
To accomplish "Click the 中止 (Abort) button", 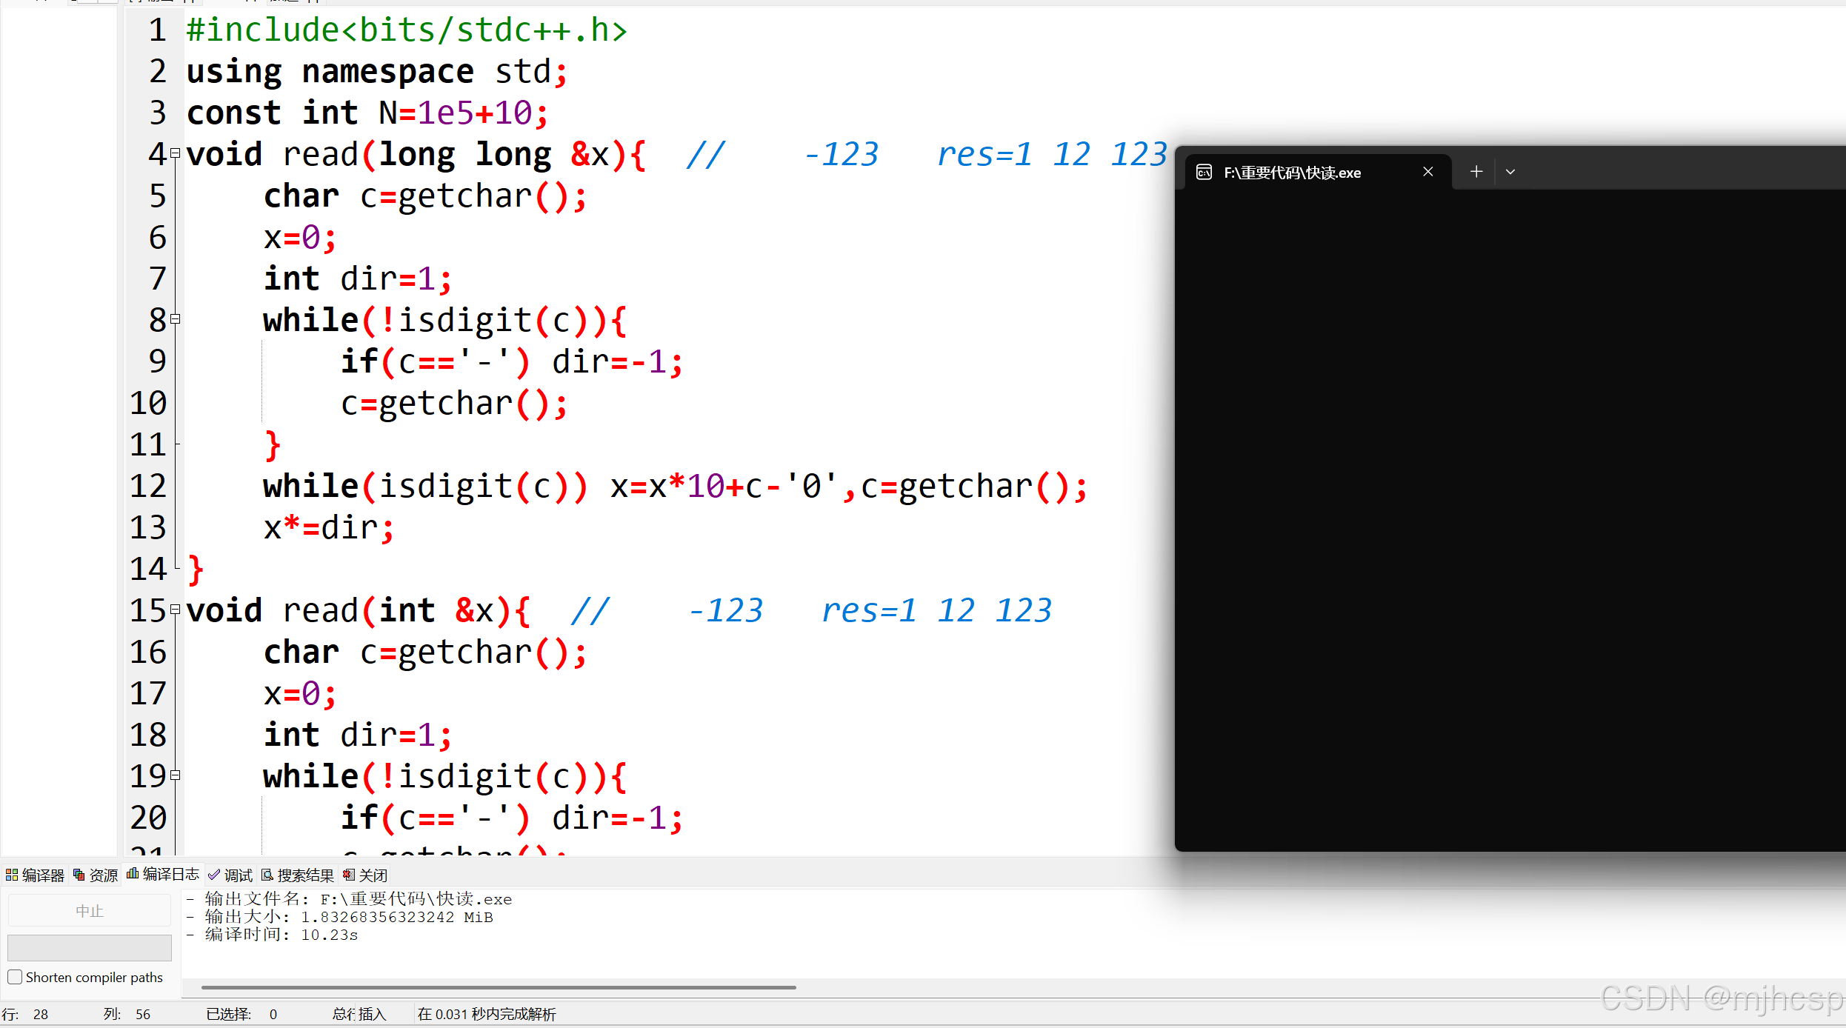I will [x=89, y=911].
